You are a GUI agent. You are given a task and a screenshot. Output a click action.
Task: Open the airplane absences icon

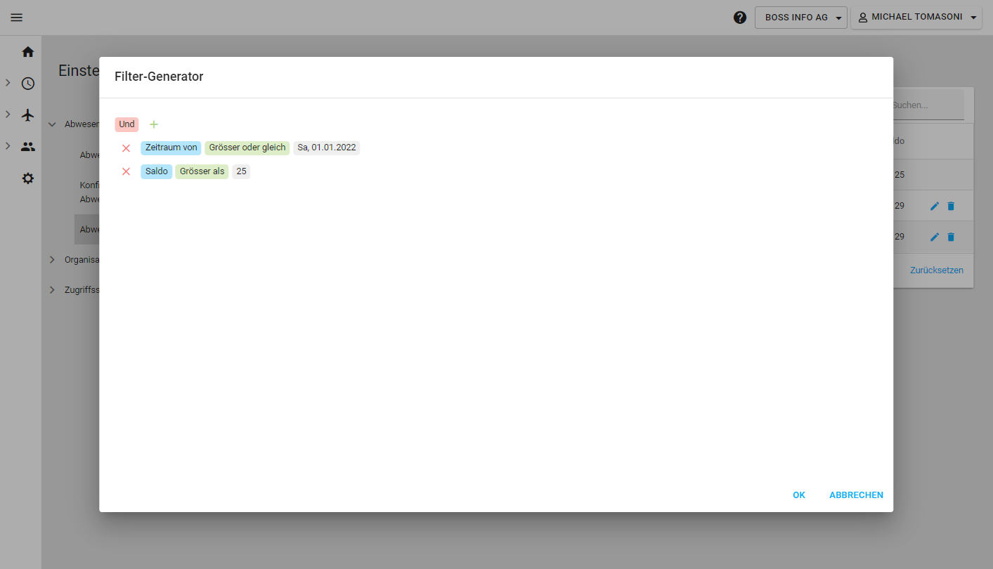(28, 115)
